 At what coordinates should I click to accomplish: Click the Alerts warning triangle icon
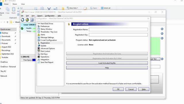39,35
